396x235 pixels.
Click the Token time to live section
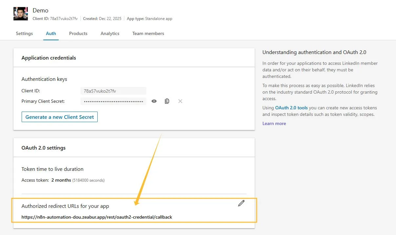52,169
